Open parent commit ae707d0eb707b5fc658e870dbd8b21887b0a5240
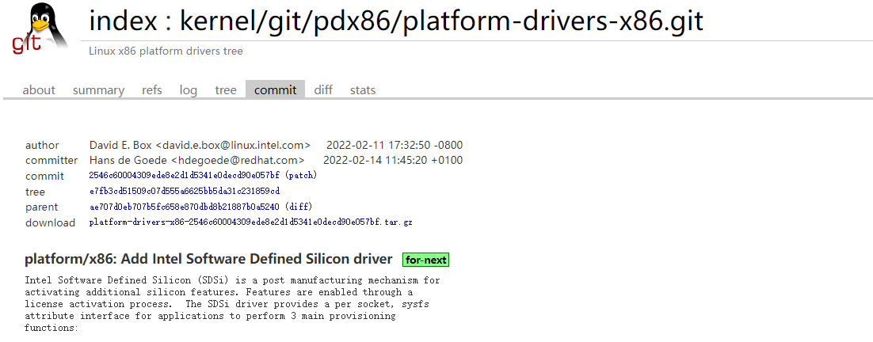 (185, 207)
